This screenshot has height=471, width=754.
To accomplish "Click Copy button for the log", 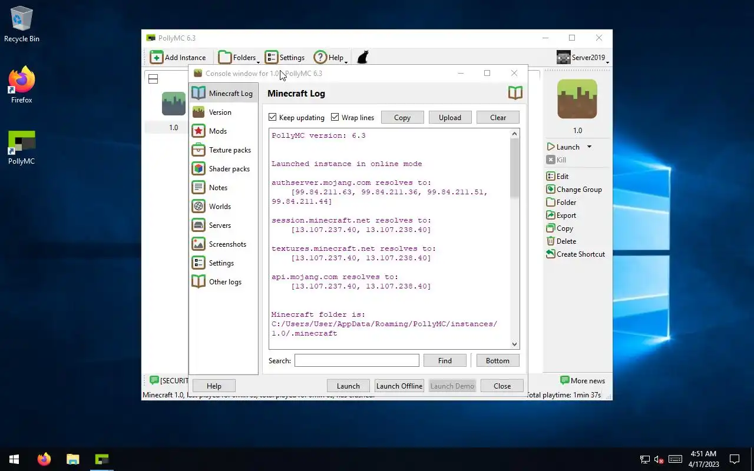I will [402, 117].
